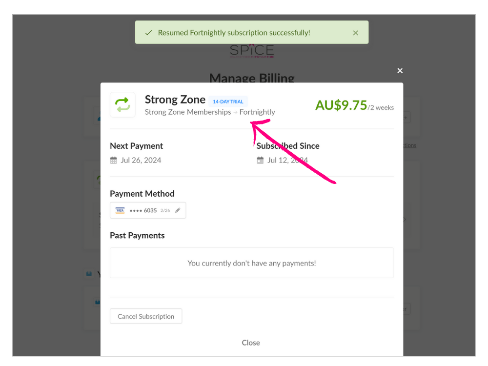The height and width of the screenshot is (366, 488).
Task: Click the Jul 26, 2024 next payment date
Action: (141, 160)
